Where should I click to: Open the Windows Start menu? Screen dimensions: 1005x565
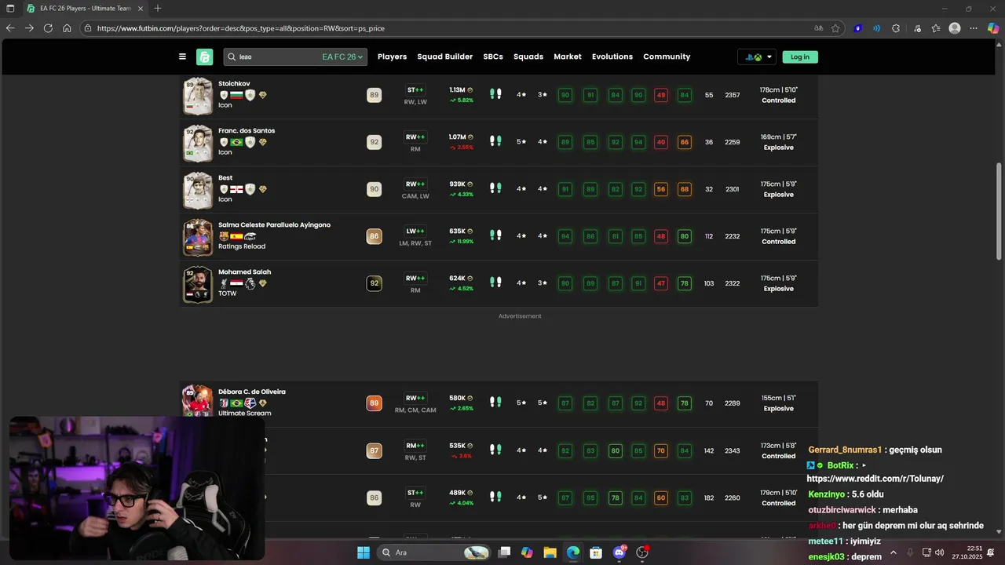[x=363, y=552]
